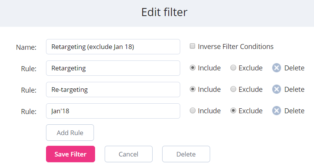Click the Delete label beside Jan'18 rule
The height and width of the screenshot is (163, 314).
[294, 111]
